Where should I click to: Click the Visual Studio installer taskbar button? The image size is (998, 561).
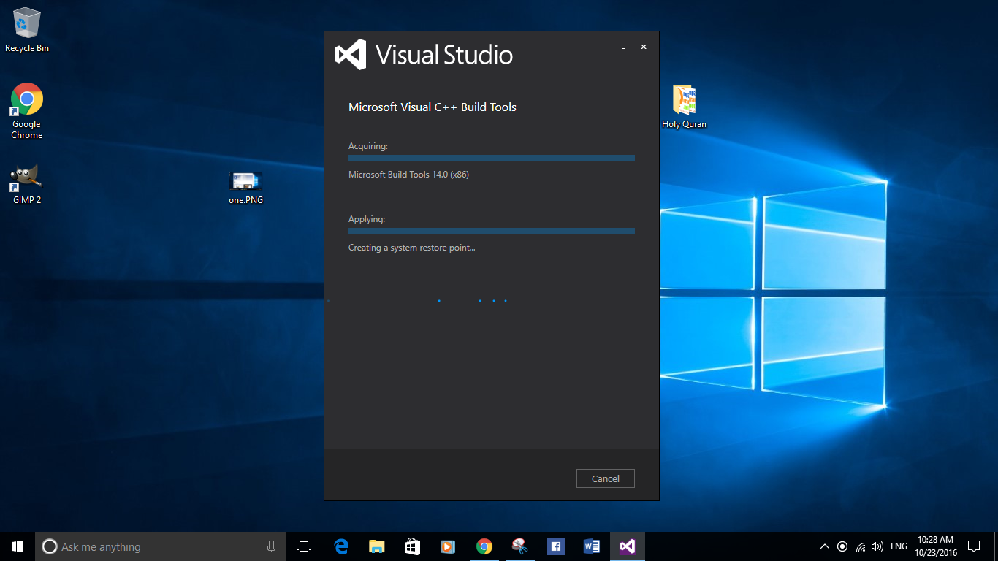(x=628, y=546)
